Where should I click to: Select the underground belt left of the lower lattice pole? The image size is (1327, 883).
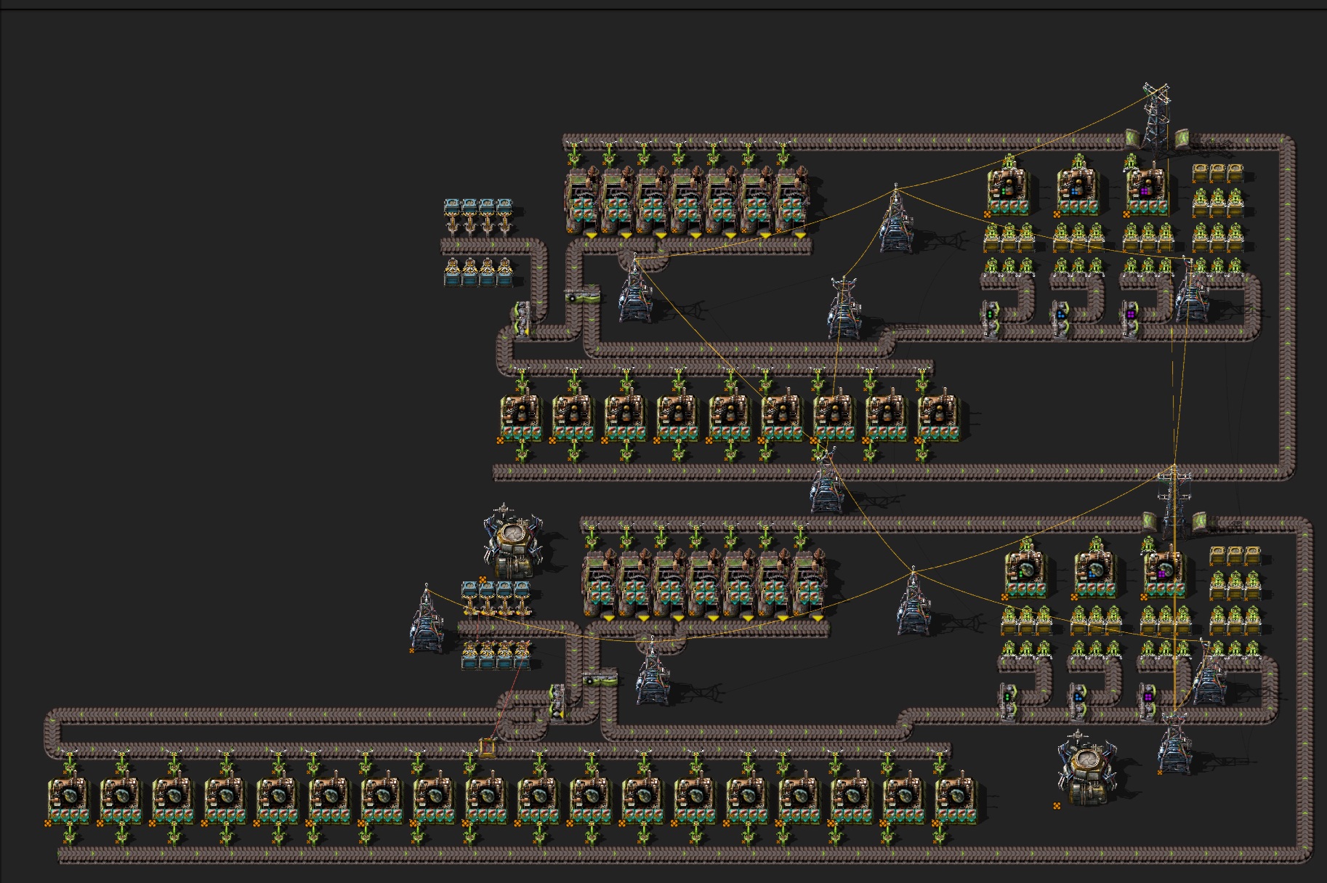coord(1148,522)
